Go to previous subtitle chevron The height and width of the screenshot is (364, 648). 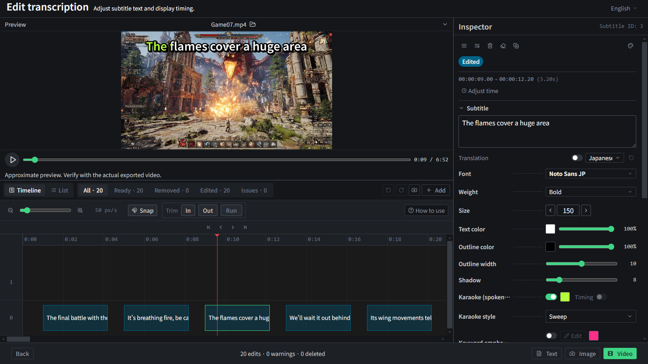point(221,227)
